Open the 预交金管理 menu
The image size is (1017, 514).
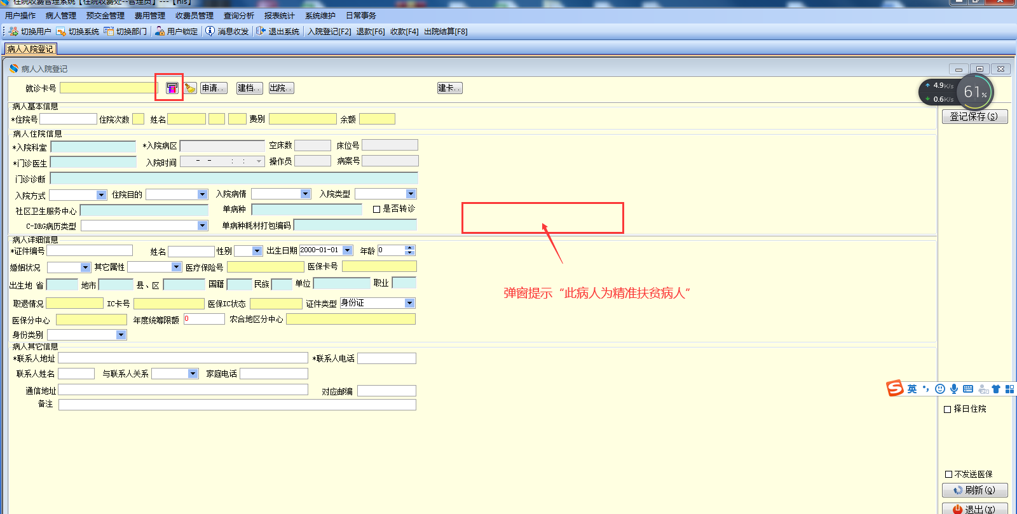click(106, 16)
